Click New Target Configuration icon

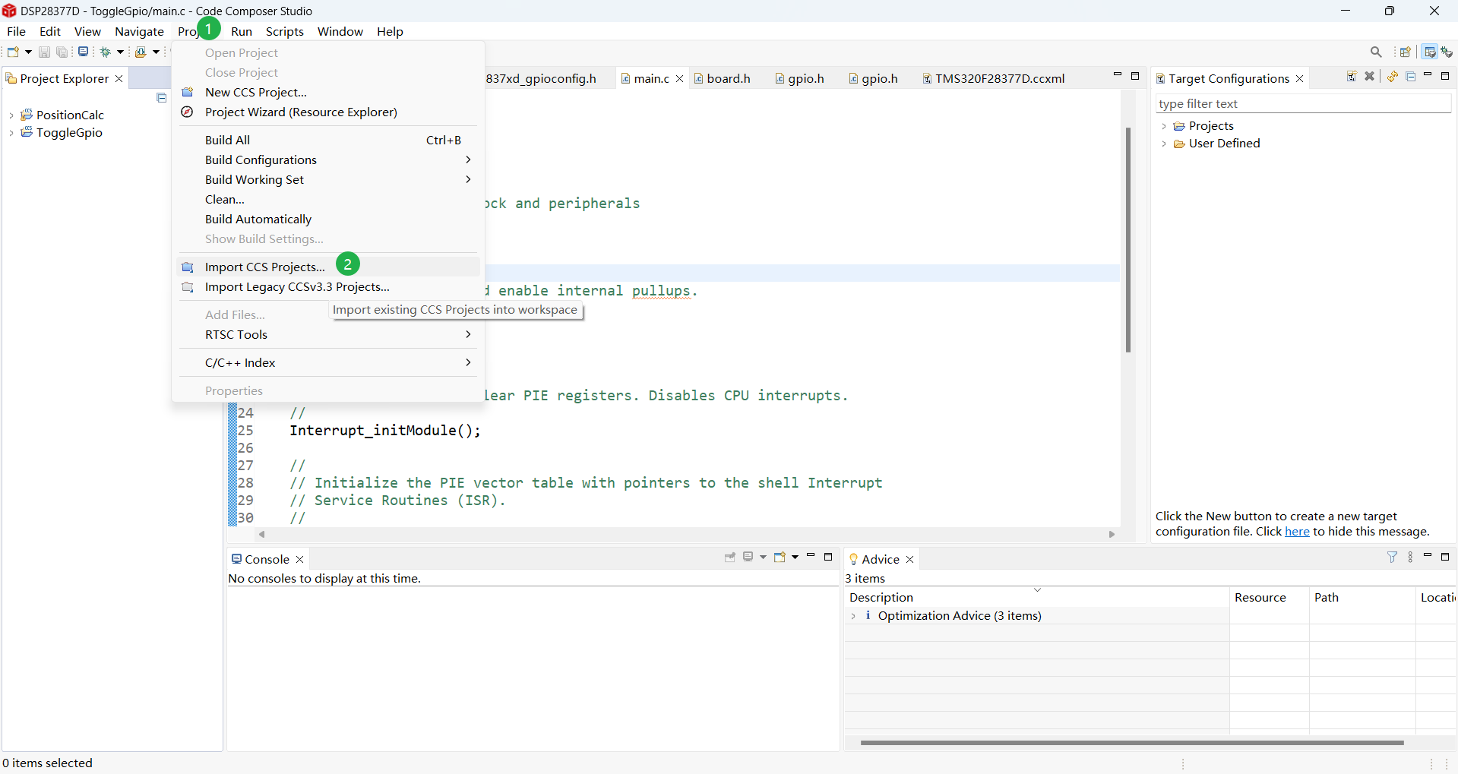1352,77
